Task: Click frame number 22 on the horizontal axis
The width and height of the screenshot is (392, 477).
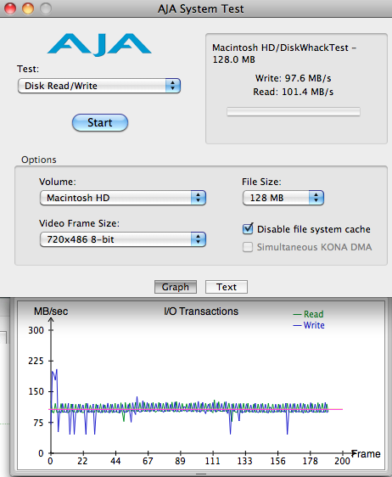Action: (82, 461)
